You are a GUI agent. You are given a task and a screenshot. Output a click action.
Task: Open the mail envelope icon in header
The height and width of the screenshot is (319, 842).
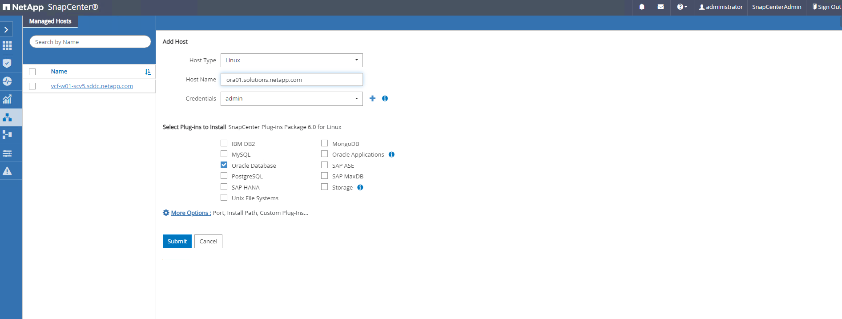pos(661,7)
